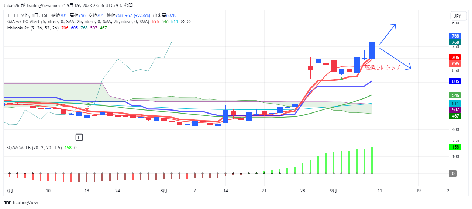This screenshot has height=209, width=472.
Task: Open the JPY currency selector
Action: click(x=457, y=16)
